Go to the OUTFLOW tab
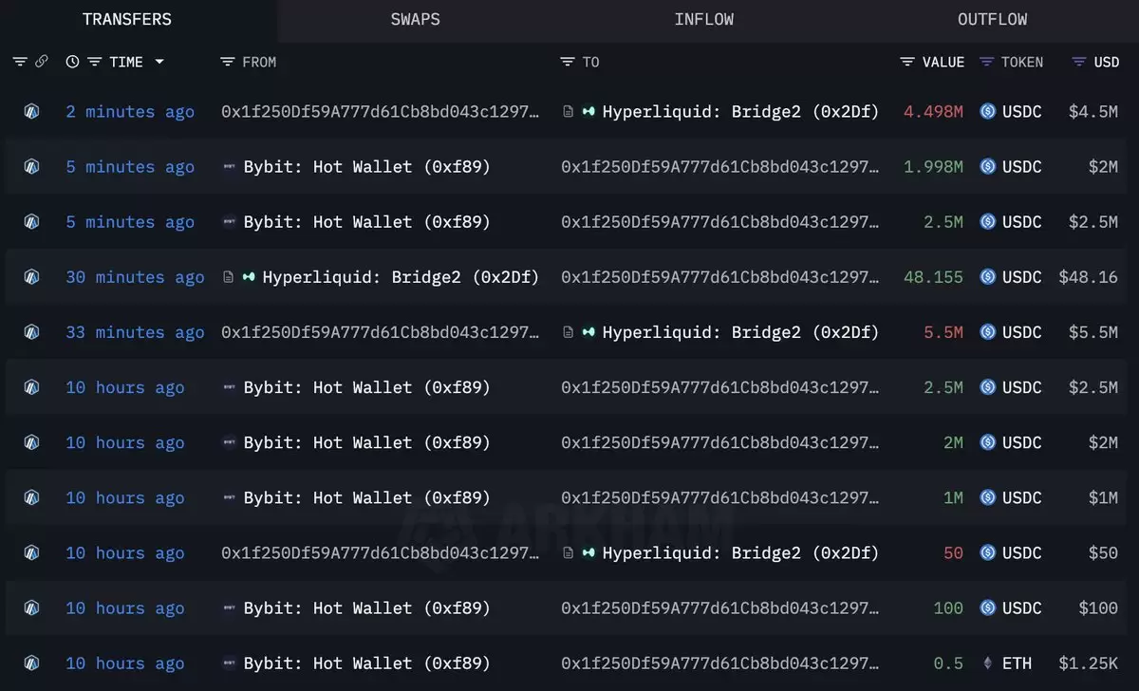Viewport: 1139px width, 691px height. (x=992, y=20)
